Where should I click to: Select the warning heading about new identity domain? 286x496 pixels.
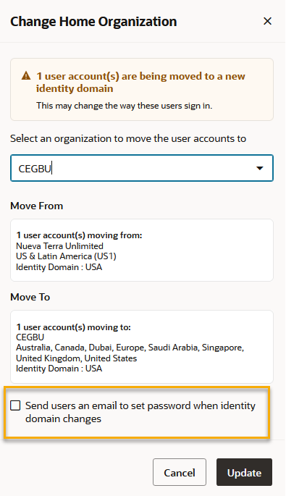140,83
